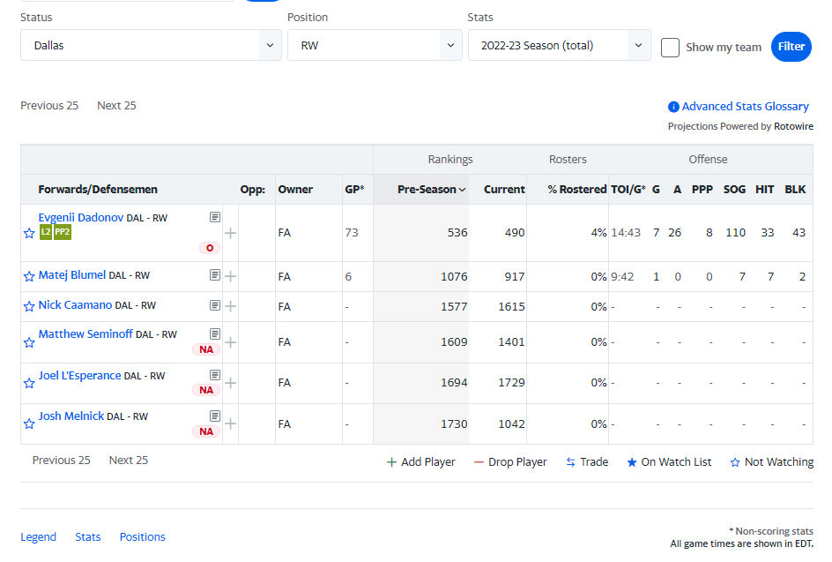Enable the Show my team checkbox

click(x=670, y=48)
